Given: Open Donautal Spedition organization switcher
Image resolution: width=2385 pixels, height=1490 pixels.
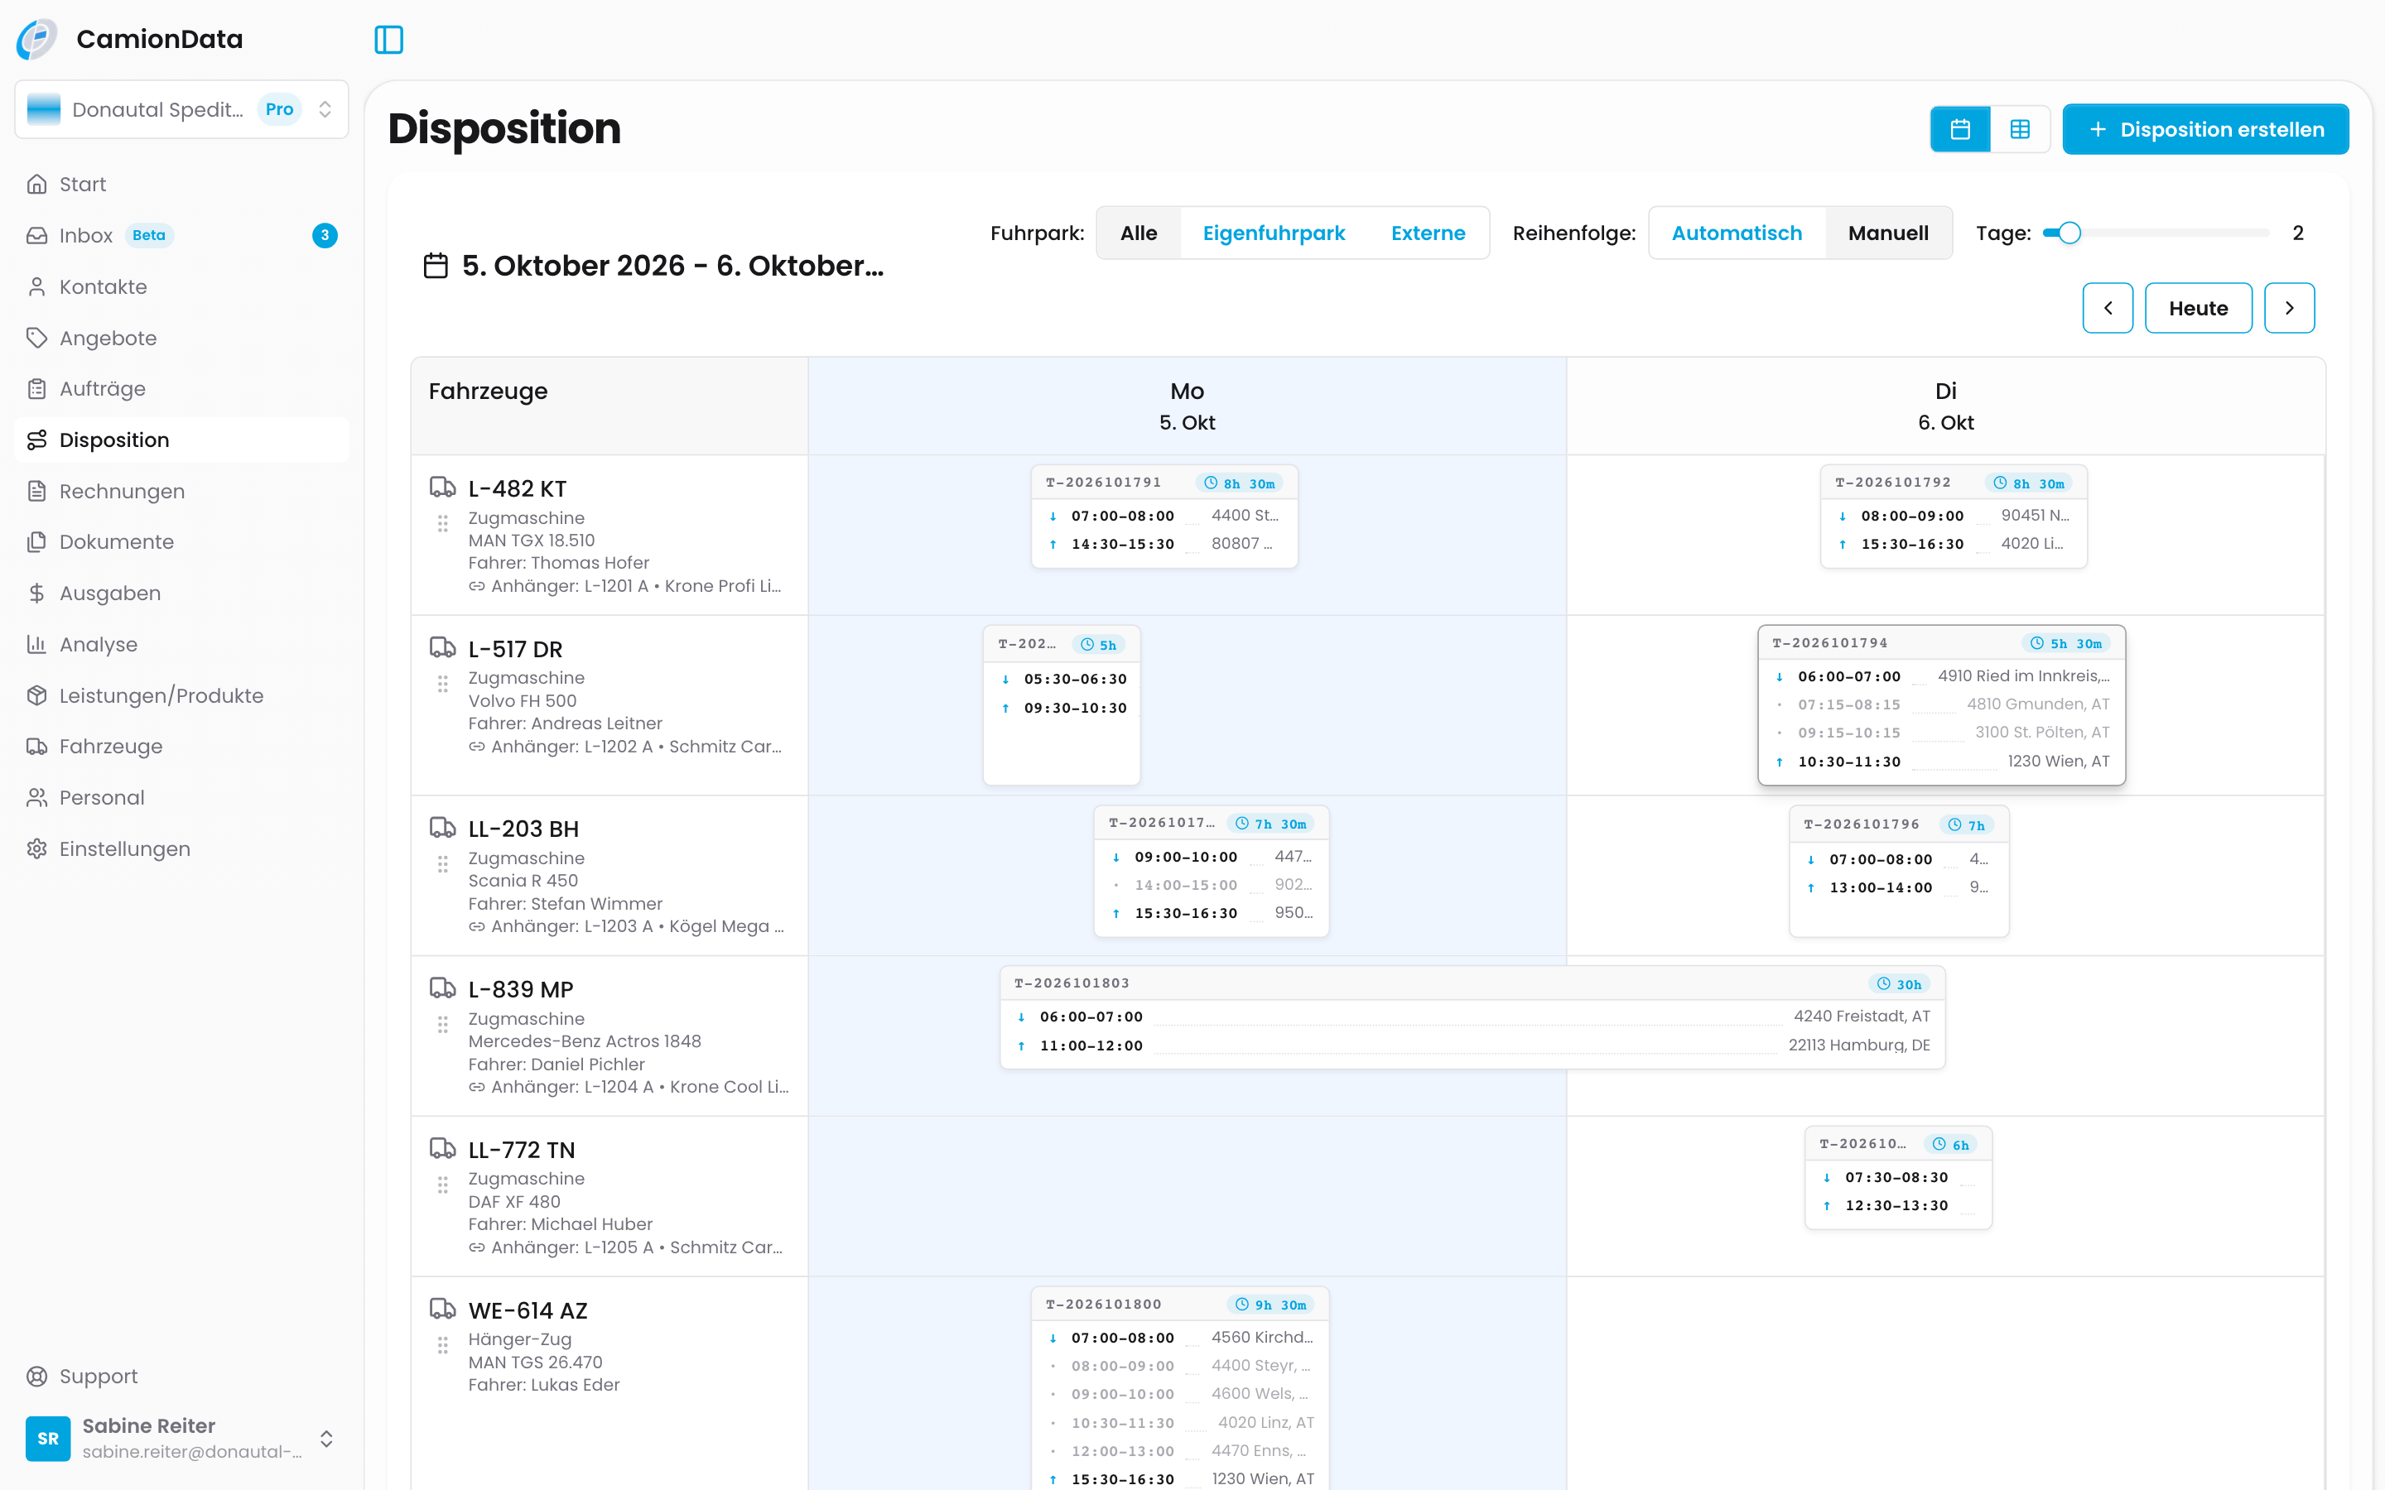Looking at the screenshot, I should 181,109.
